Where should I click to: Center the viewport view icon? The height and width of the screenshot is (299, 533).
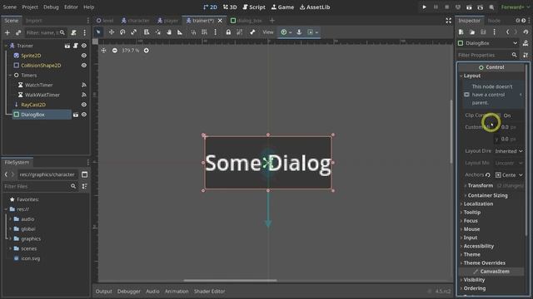tap(103, 50)
